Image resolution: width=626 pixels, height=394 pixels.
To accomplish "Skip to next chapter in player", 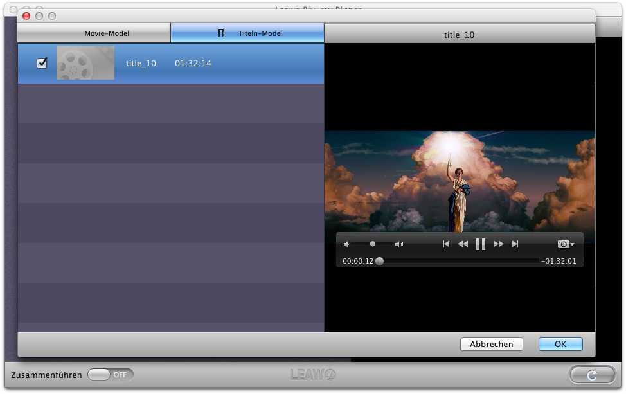I will [515, 244].
